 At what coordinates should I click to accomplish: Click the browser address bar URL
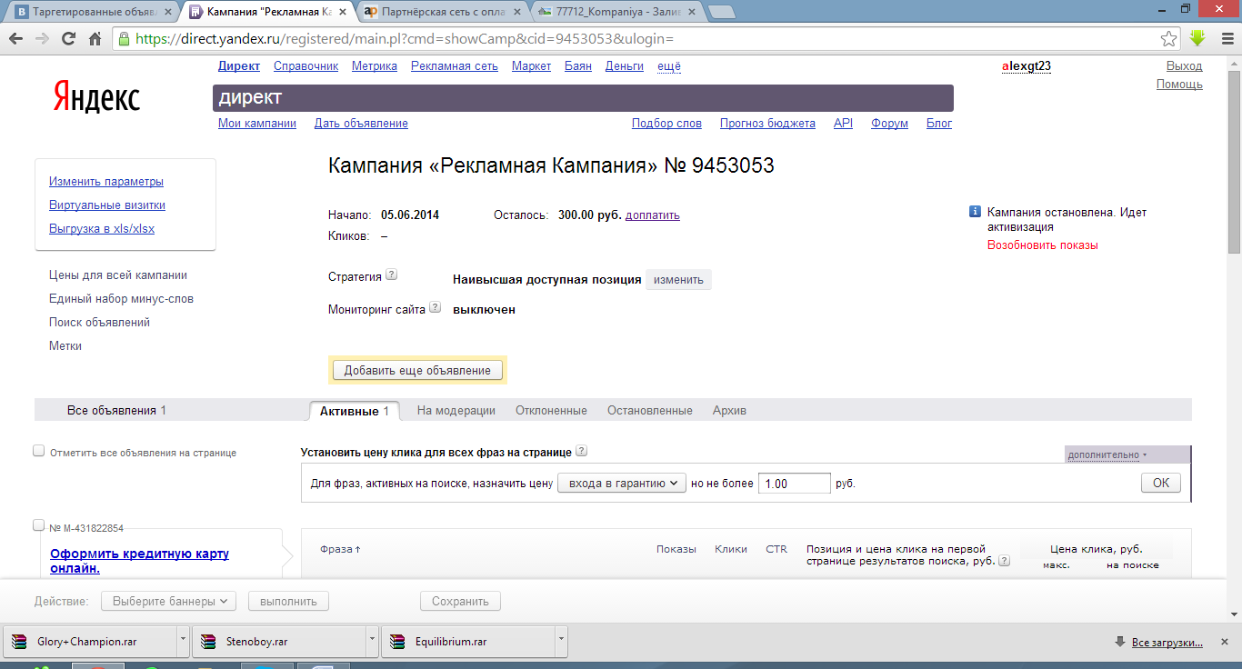point(405,39)
